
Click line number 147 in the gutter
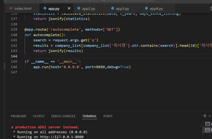tap(14, 72)
